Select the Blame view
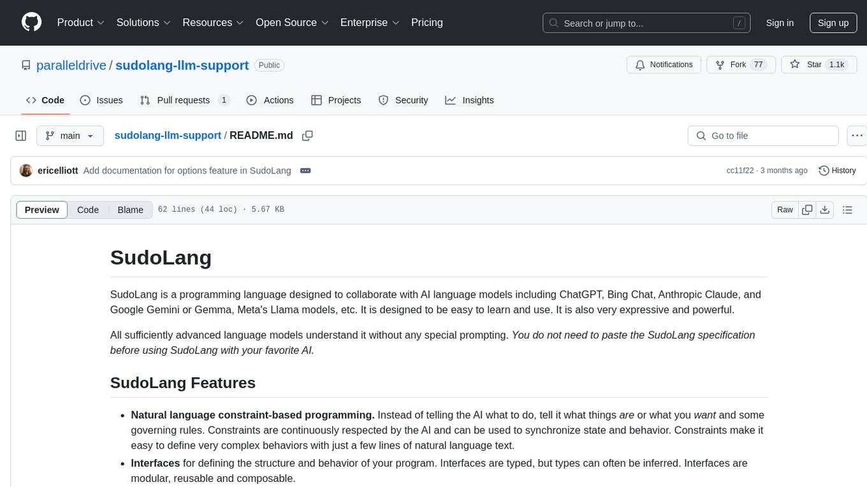The height and width of the screenshot is (487, 867). [131, 210]
